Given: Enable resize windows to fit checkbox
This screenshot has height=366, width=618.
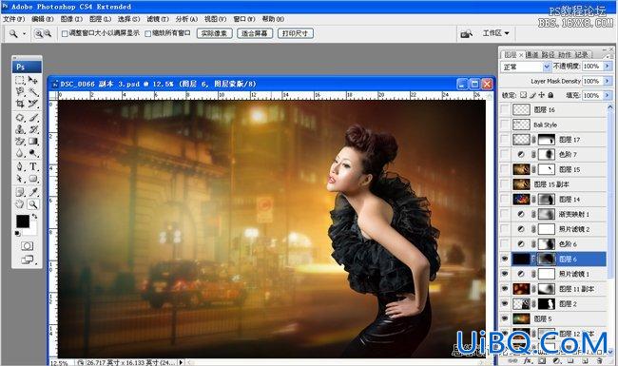Looking at the screenshot, I should coord(65,34).
